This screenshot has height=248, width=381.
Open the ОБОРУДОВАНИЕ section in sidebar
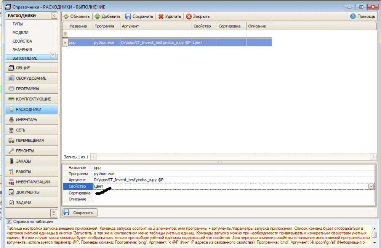pyautogui.click(x=32, y=78)
